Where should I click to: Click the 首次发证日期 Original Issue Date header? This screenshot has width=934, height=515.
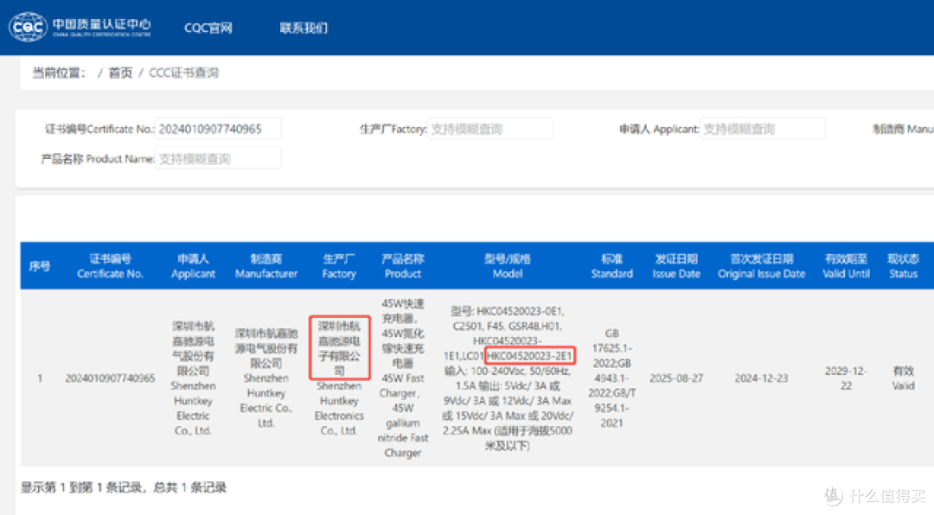point(761,266)
